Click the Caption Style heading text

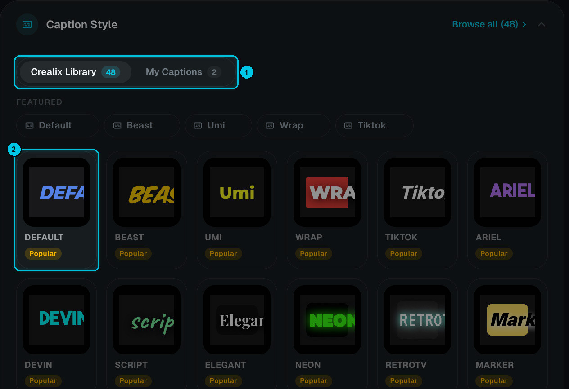(x=82, y=24)
